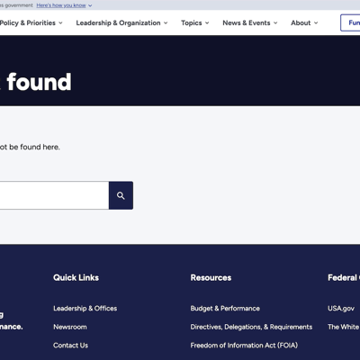
Task: Expand chevron next to Policy & Priorities
Action: (x=60, y=22)
